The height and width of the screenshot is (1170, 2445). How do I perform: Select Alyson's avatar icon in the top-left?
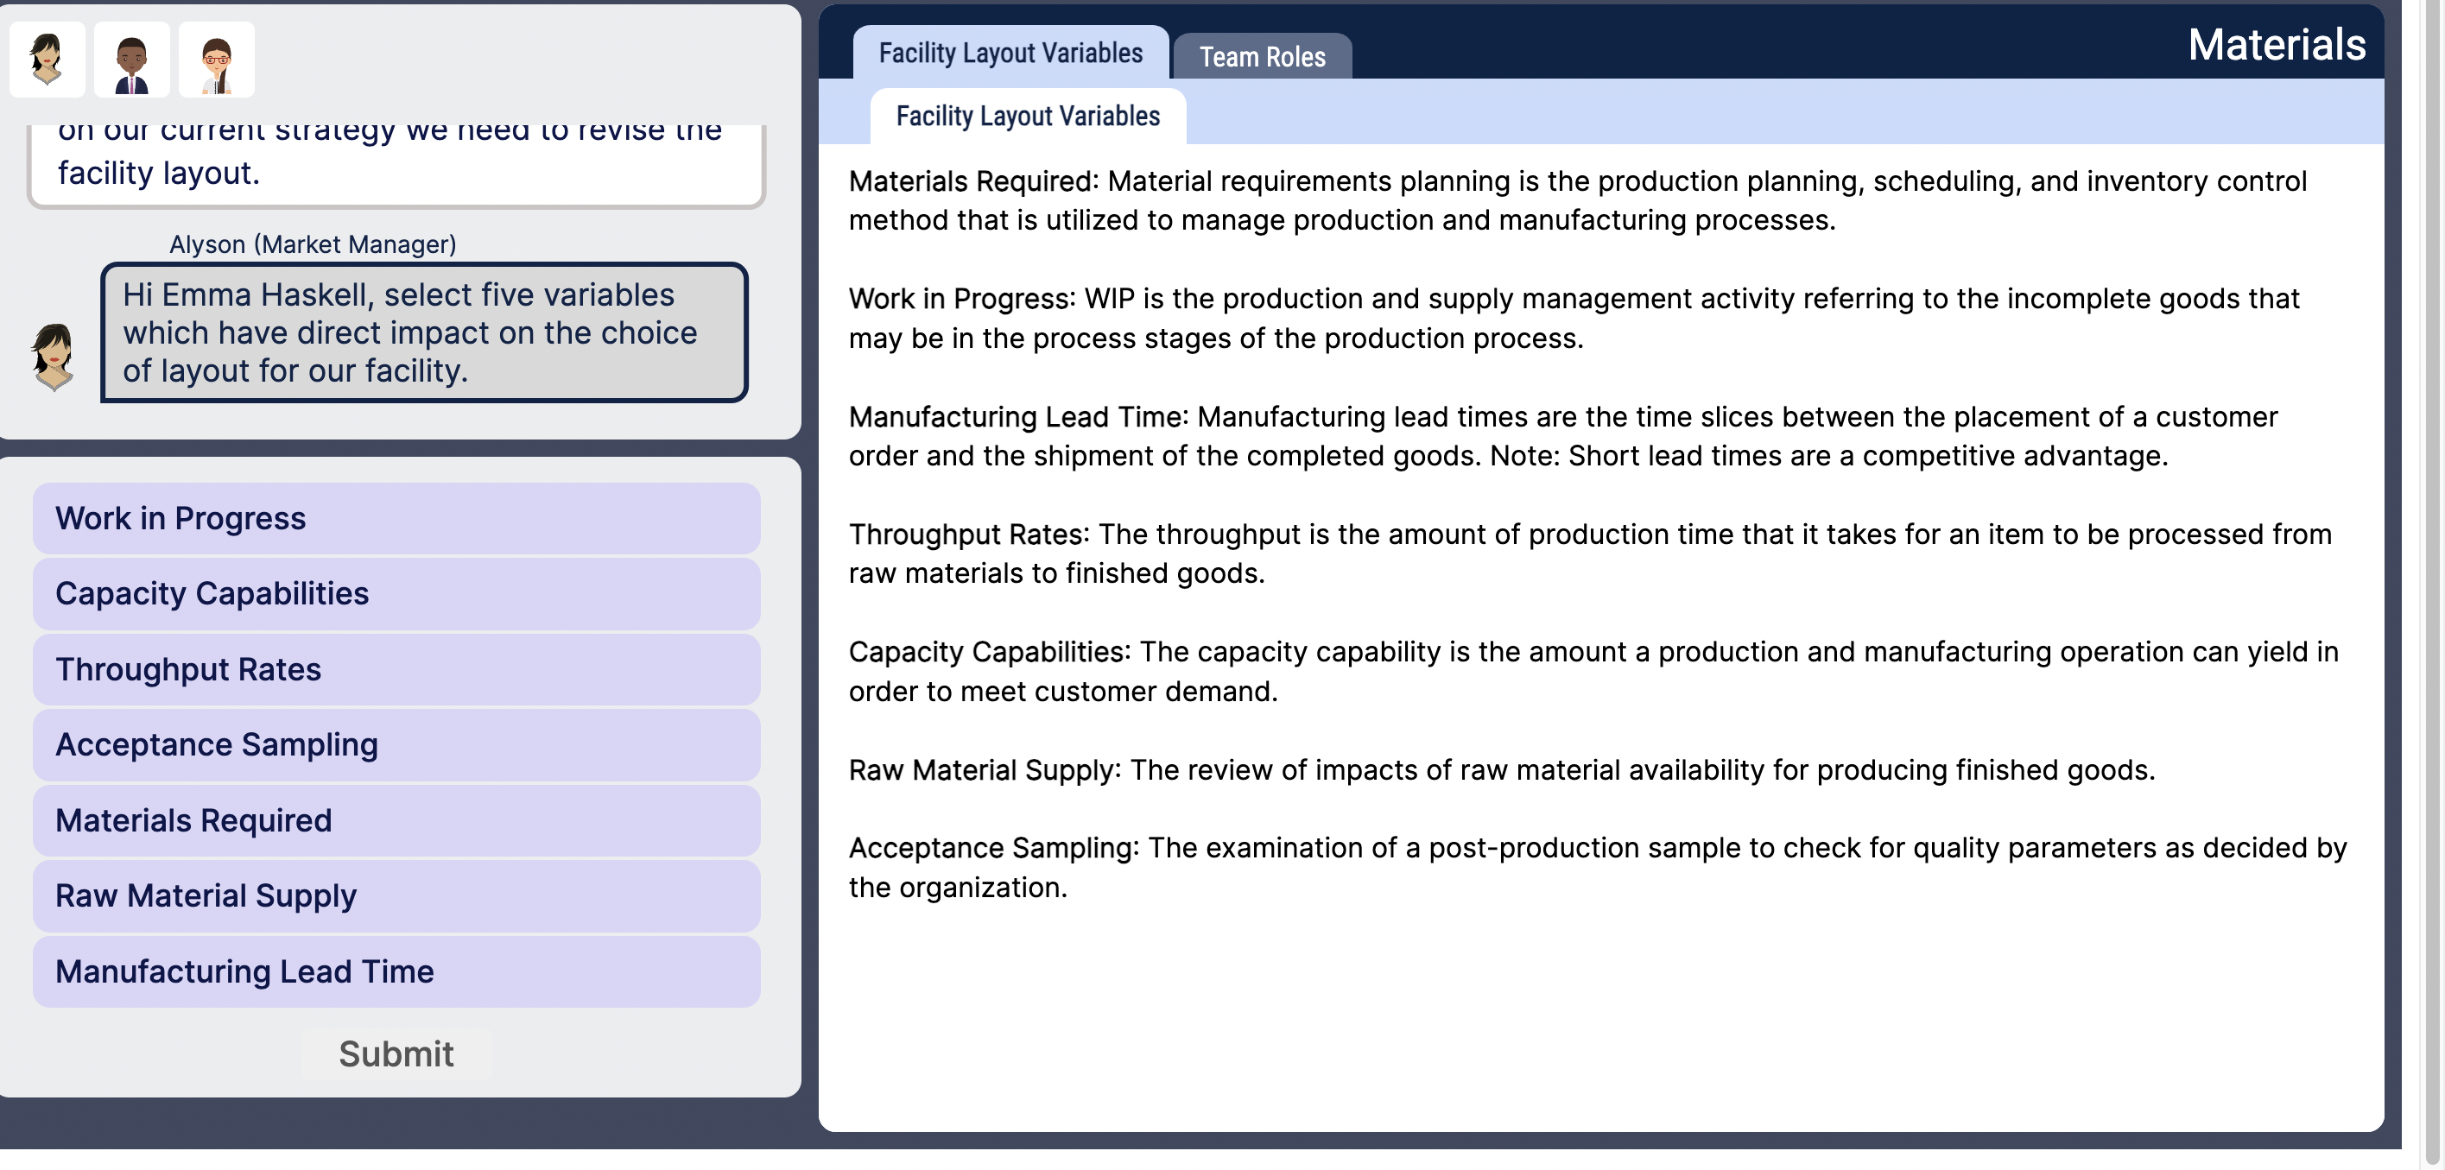coord(46,59)
